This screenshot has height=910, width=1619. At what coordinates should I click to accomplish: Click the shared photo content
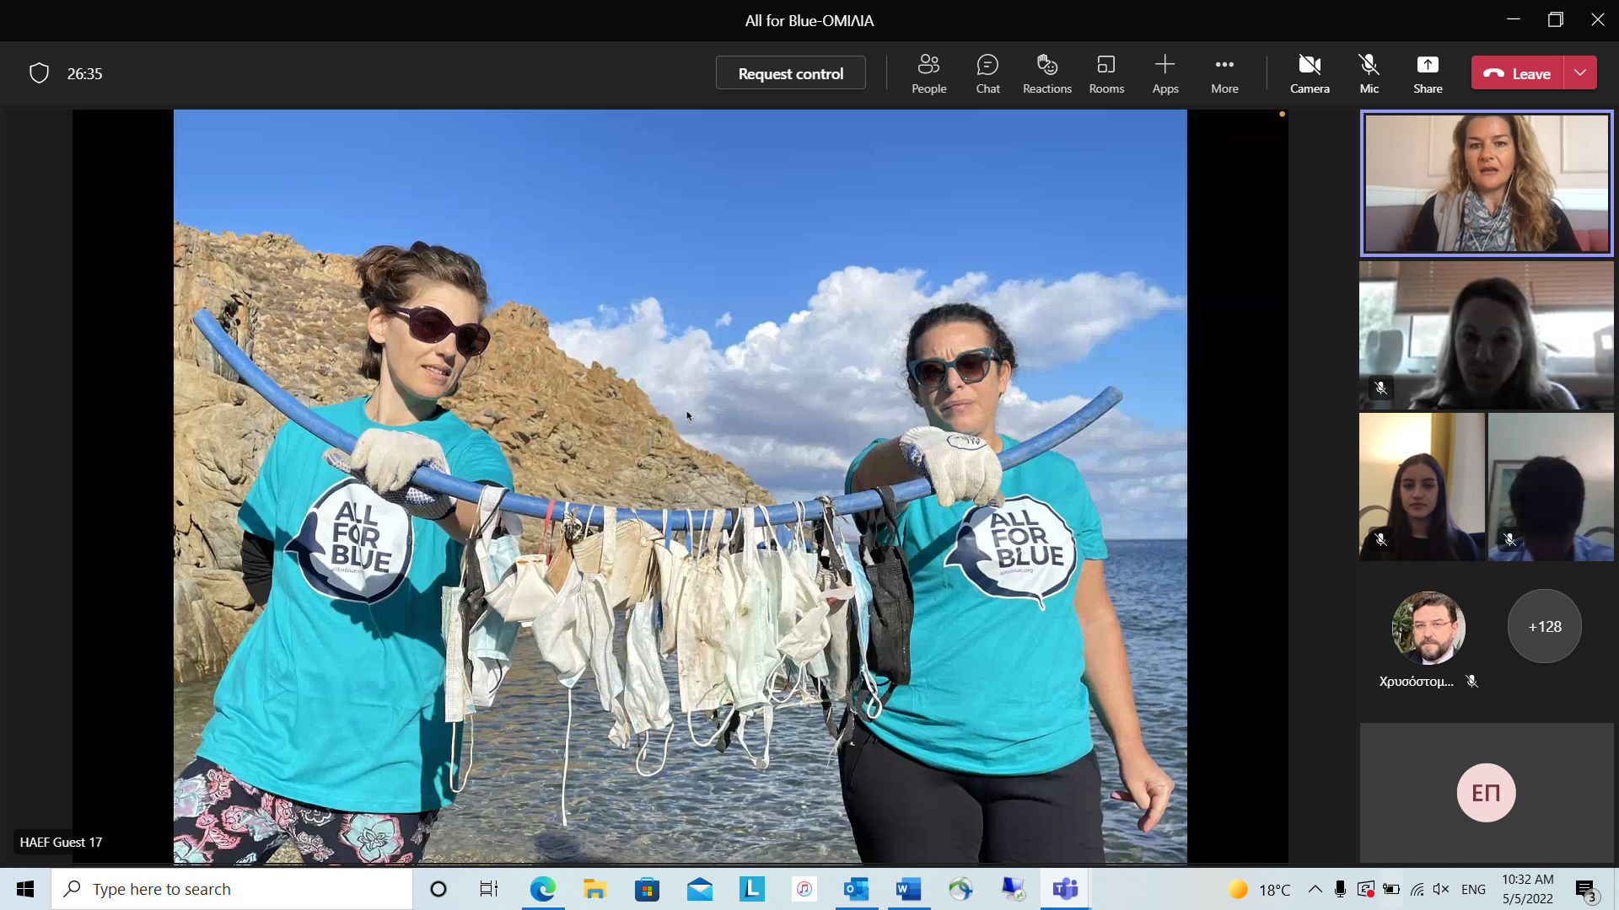pyautogui.click(x=680, y=486)
